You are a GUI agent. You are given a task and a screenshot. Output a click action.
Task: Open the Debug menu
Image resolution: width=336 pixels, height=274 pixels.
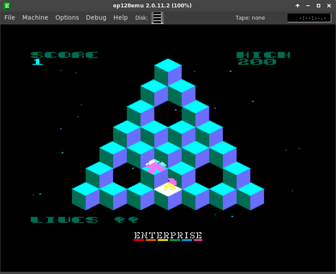click(x=96, y=17)
